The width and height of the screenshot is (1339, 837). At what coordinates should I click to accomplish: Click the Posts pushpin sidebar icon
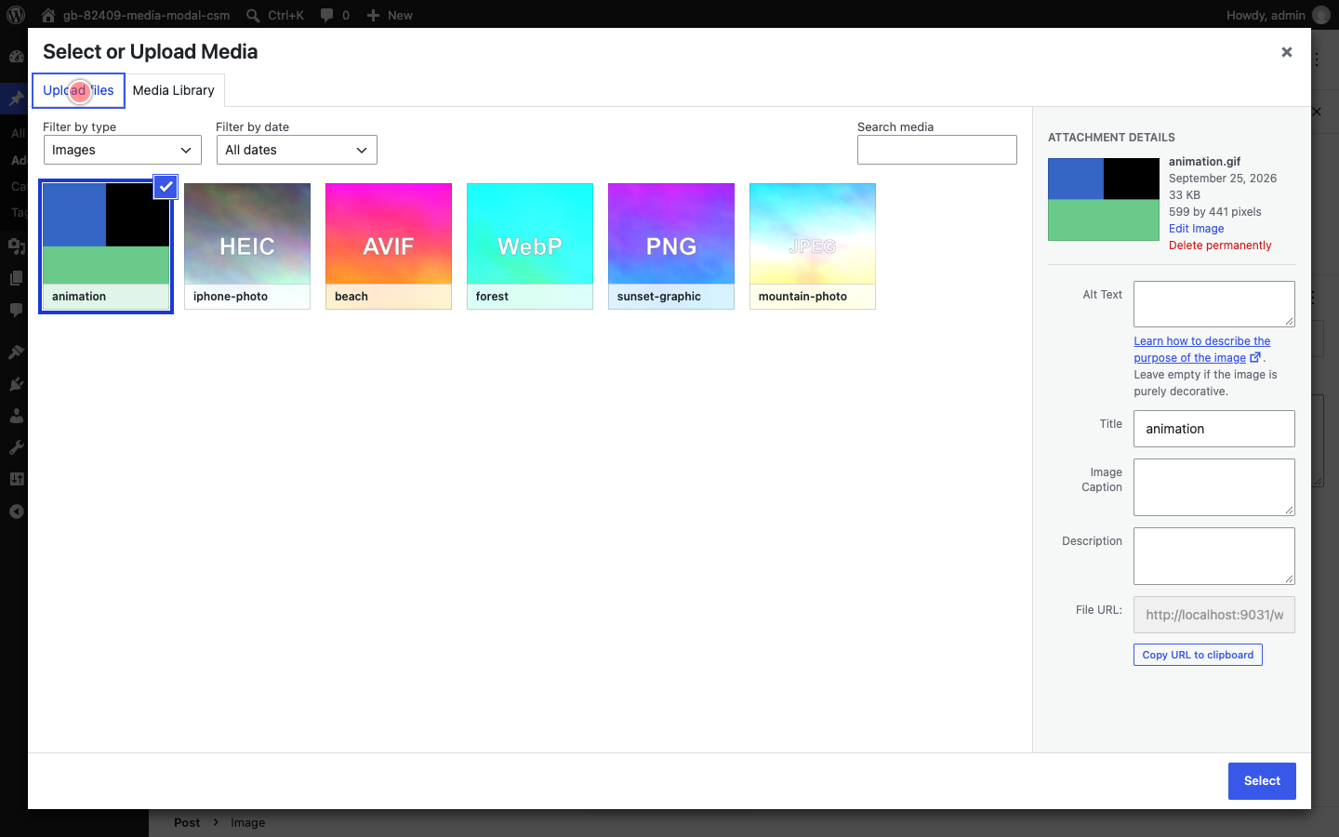tap(16, 98)
